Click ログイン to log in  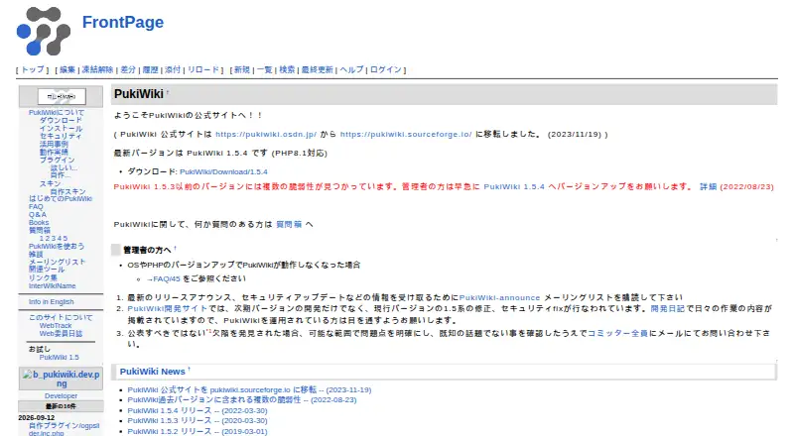(386, 69)
